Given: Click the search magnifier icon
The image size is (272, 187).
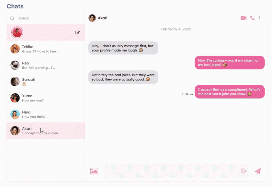Looking at the screenshot, I should [x=12, y=18].
